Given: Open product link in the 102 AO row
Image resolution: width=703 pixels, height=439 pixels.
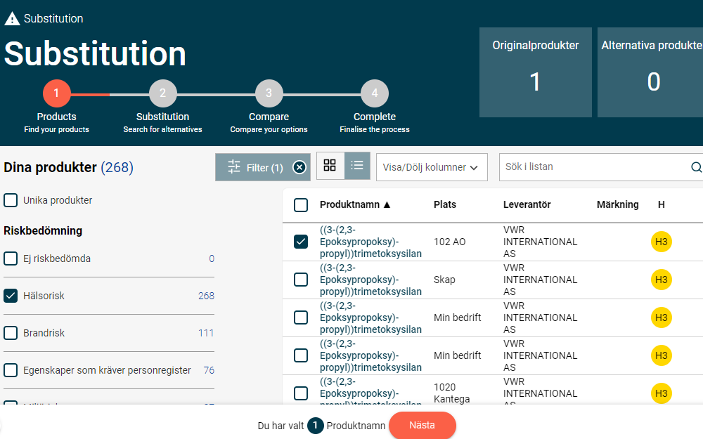Looking at the screenshot, I should click(x=370, y=242).
